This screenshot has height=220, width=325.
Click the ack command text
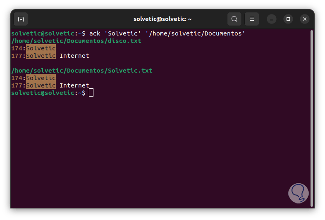[x=95, y=33]
